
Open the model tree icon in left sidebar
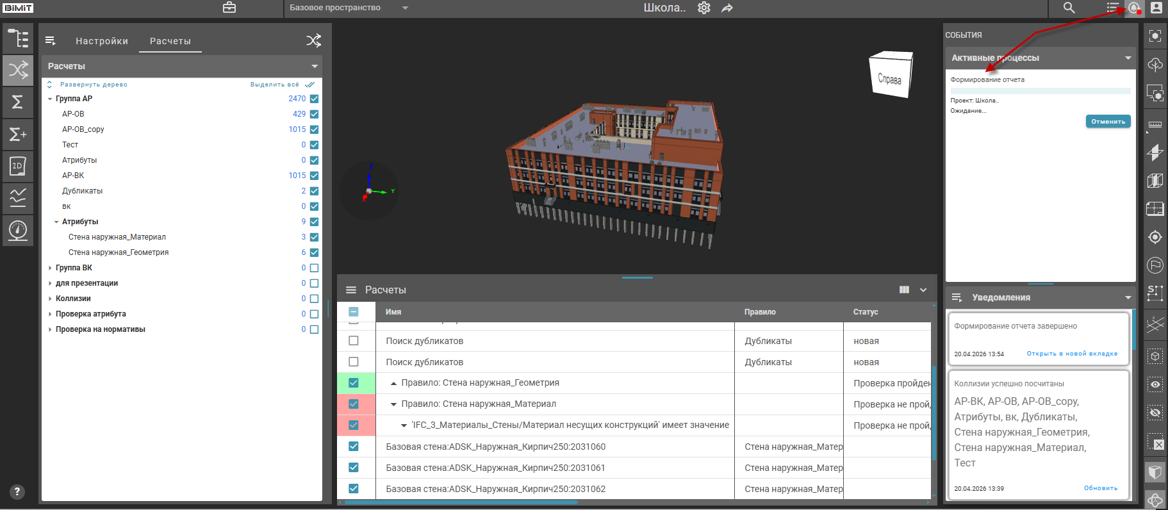click(x=18, y=38)
